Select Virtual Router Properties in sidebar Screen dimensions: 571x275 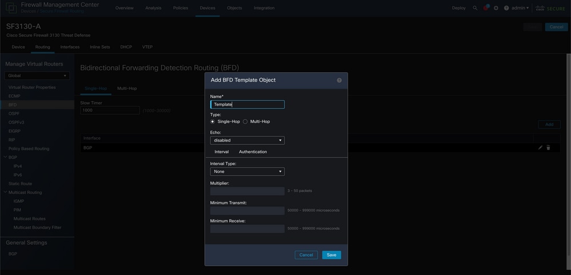[32, 87]
